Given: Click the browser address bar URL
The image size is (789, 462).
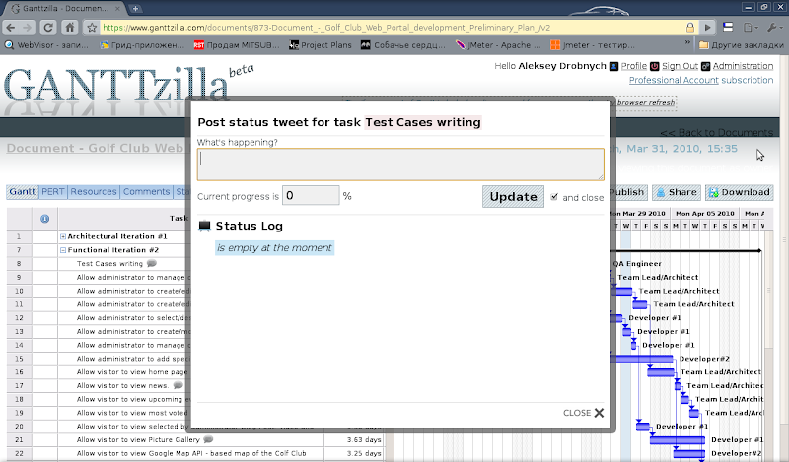Looking at the screenshot, I should pyautogui.click(x=326, y=28).
